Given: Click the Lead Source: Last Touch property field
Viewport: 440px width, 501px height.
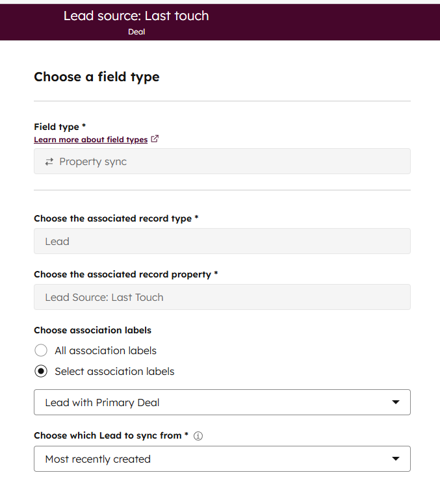Looking at the screenshot, I should pyautogui.click(x=222, y=297).
